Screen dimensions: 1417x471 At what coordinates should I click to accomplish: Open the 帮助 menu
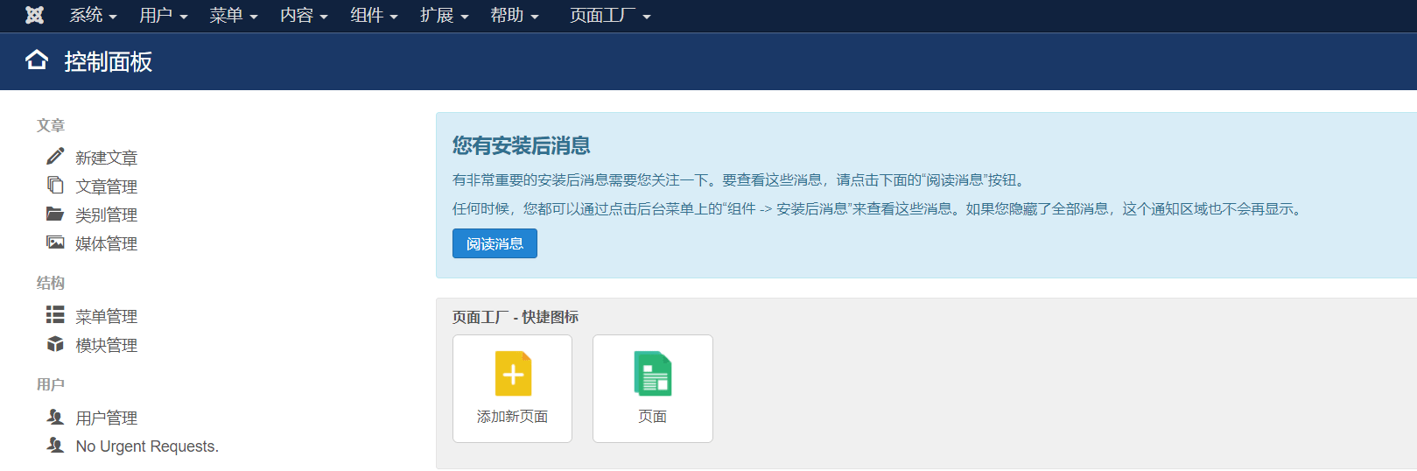[x=514, y=16]
